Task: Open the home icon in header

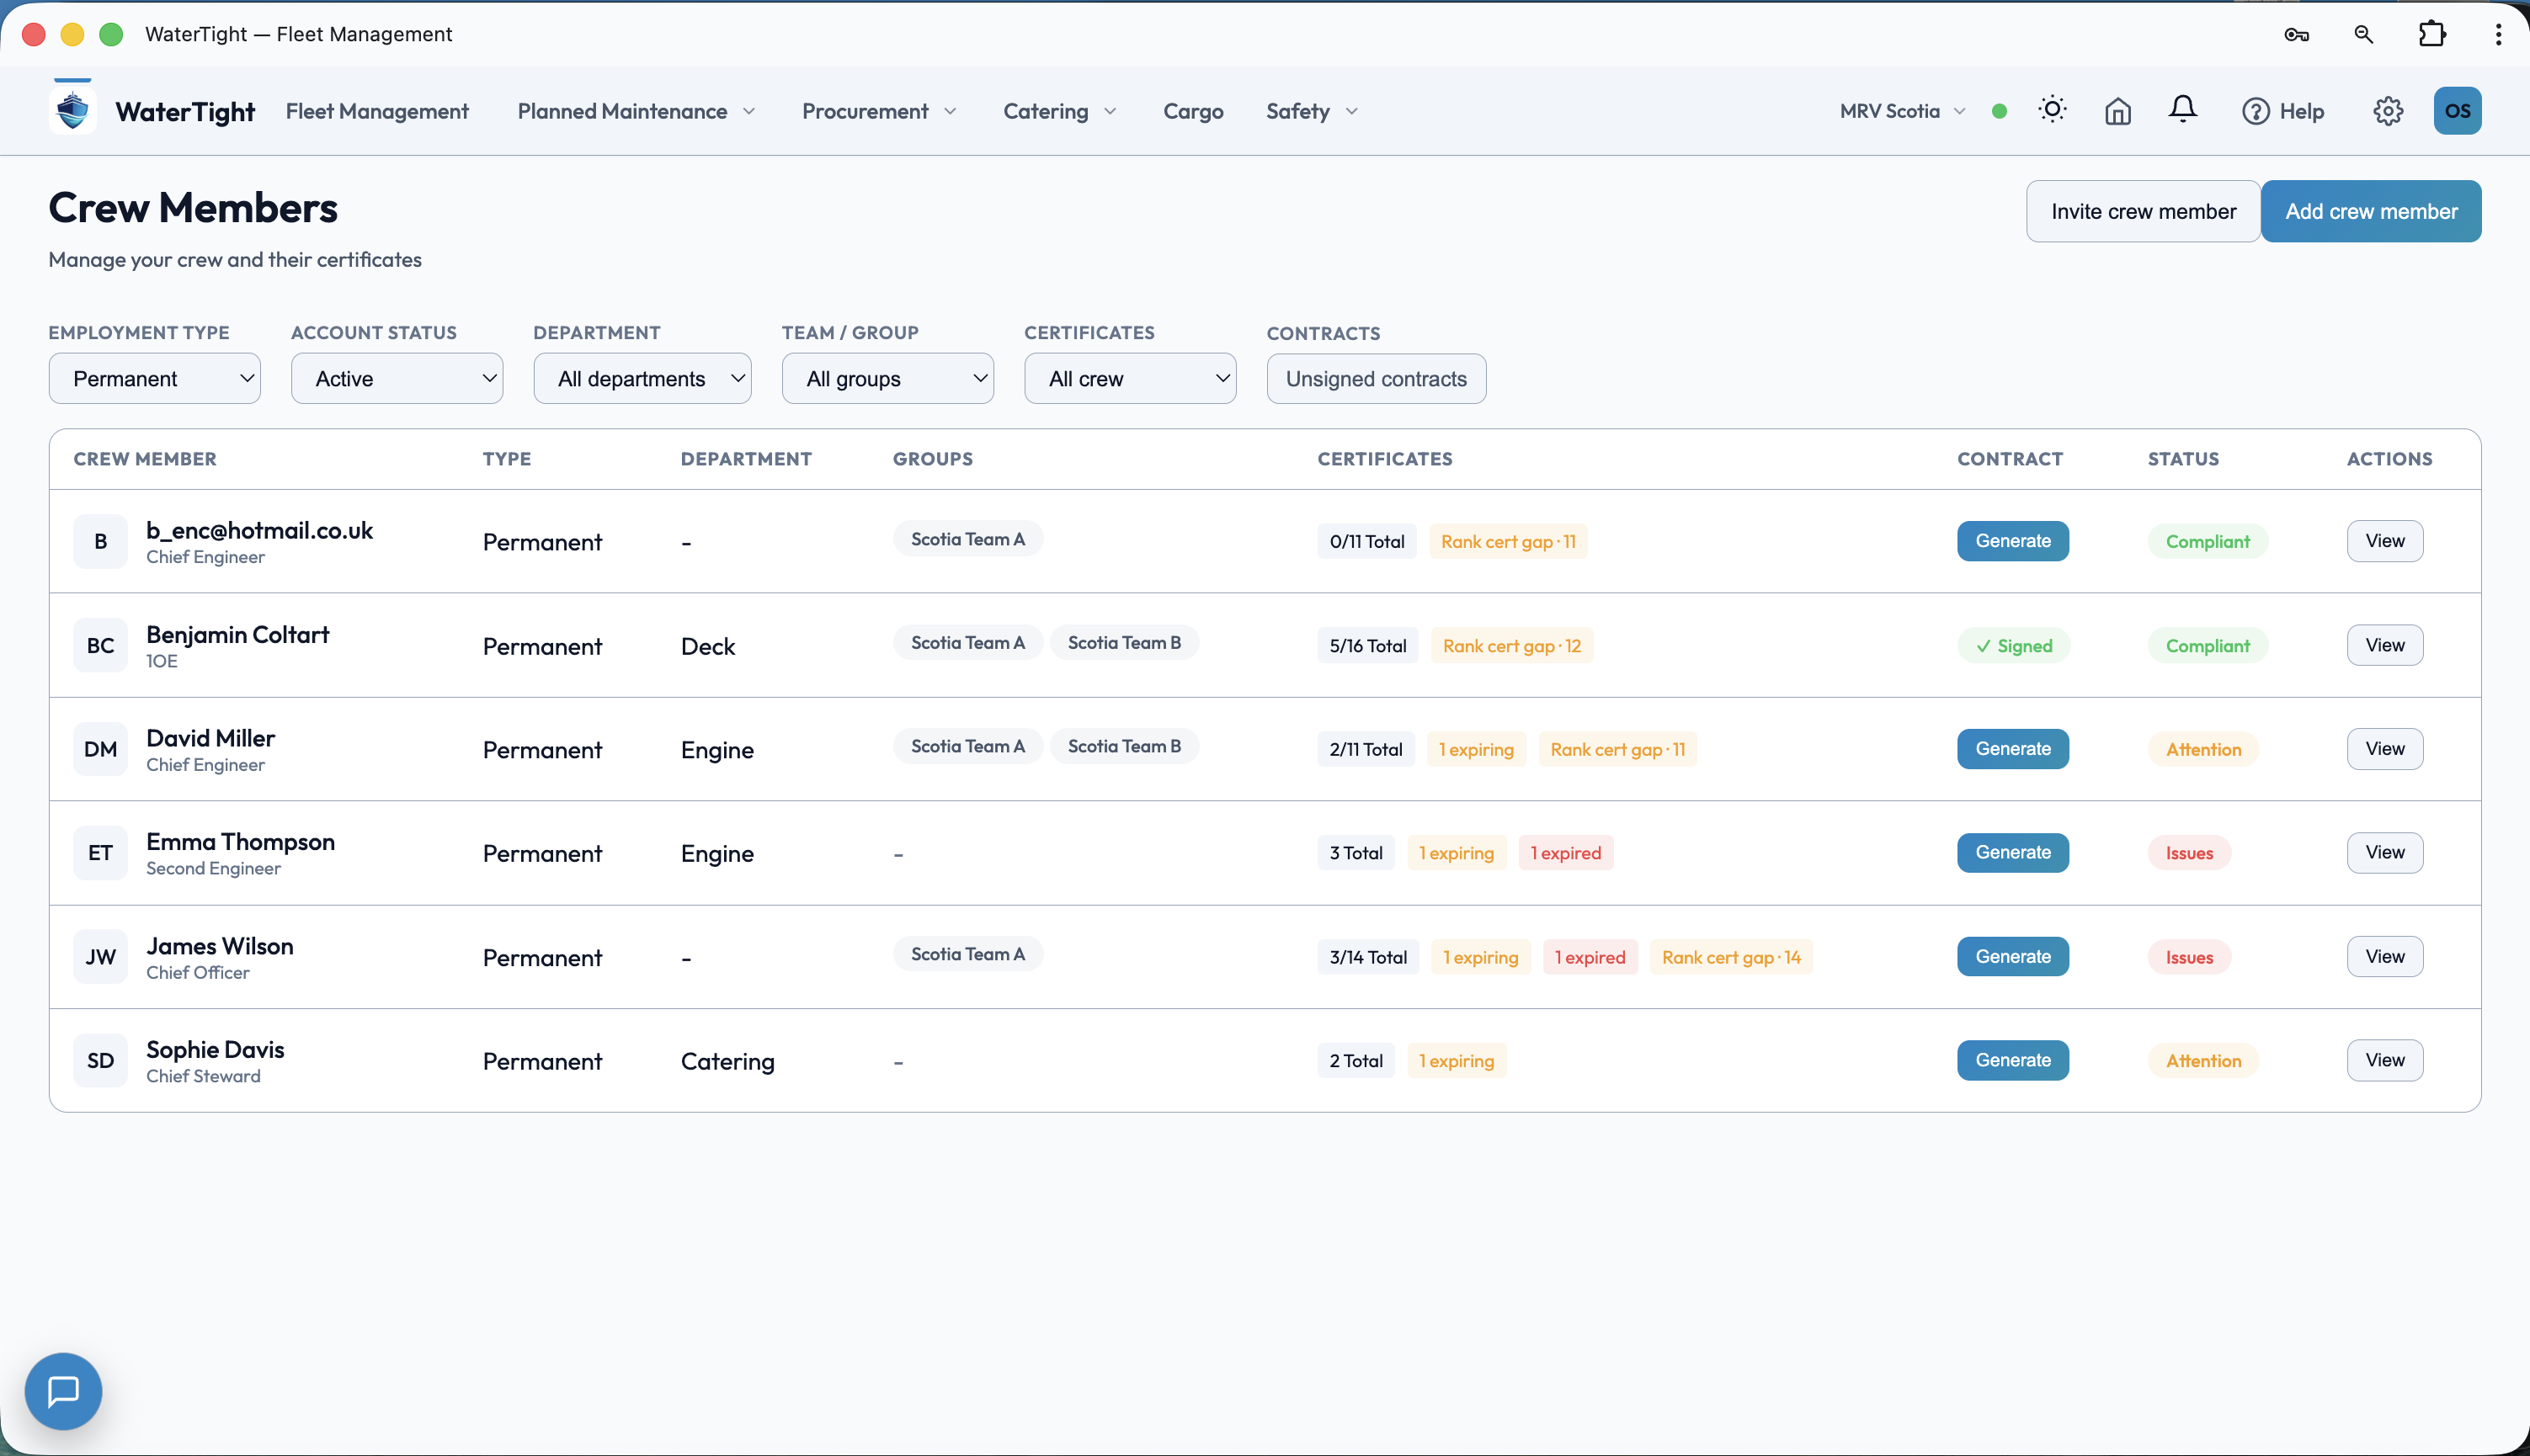Action: click(x=2117, y=111)
